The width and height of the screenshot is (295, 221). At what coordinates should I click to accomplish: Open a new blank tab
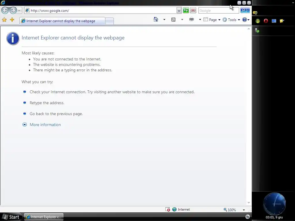click(109, 21)
